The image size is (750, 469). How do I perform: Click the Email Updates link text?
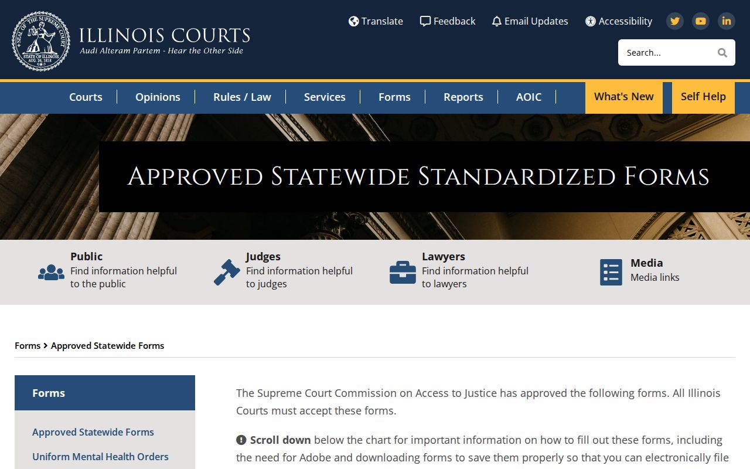pyautogui.click(x=536, y=21)
